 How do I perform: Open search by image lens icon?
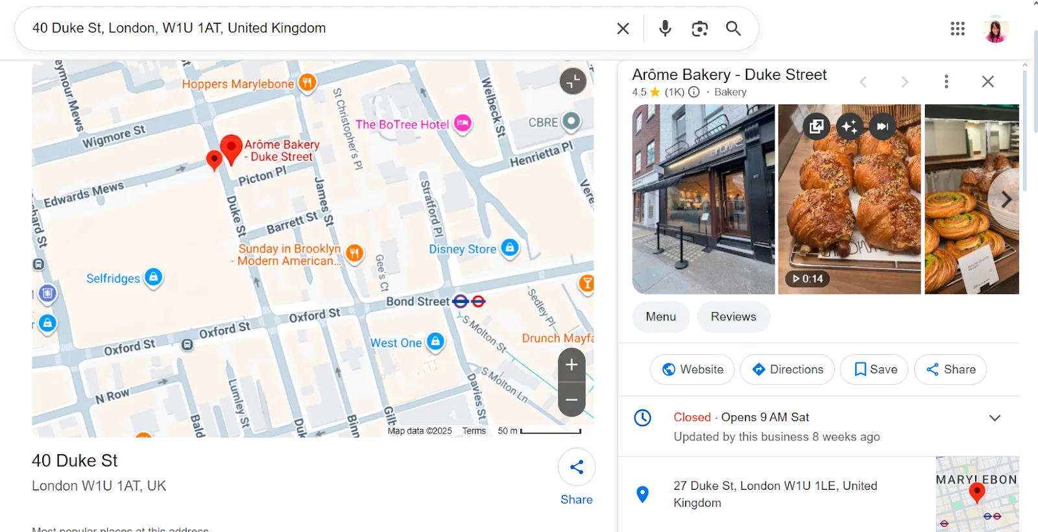(x=699, y=29)
